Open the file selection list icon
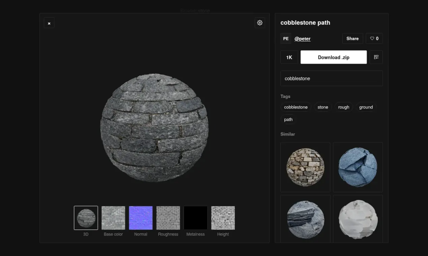This screenshot has width=428, height=256. tap(376, 57)
